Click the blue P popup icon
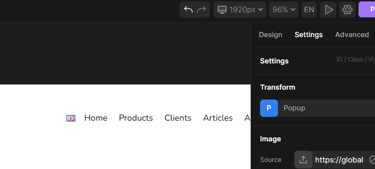The image size is (375, 169). pyautogui.click(x=269, y=108)
